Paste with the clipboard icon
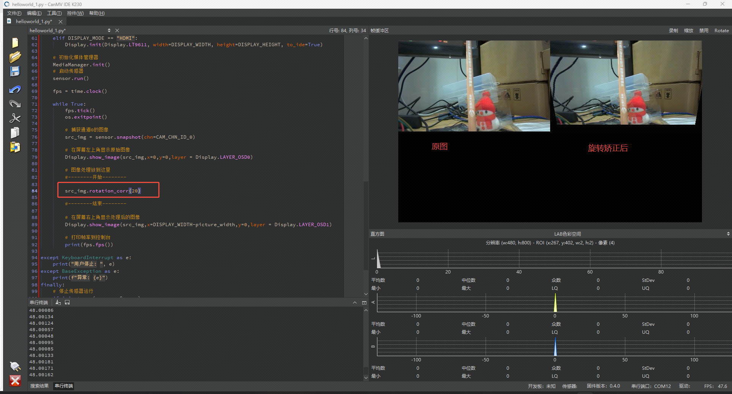The image size is (732, 394). coord(15,147)
